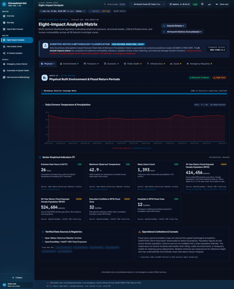Click the Measured Evidence badge
The width and height of the screenshot is (234, 289).
point(199,78)
